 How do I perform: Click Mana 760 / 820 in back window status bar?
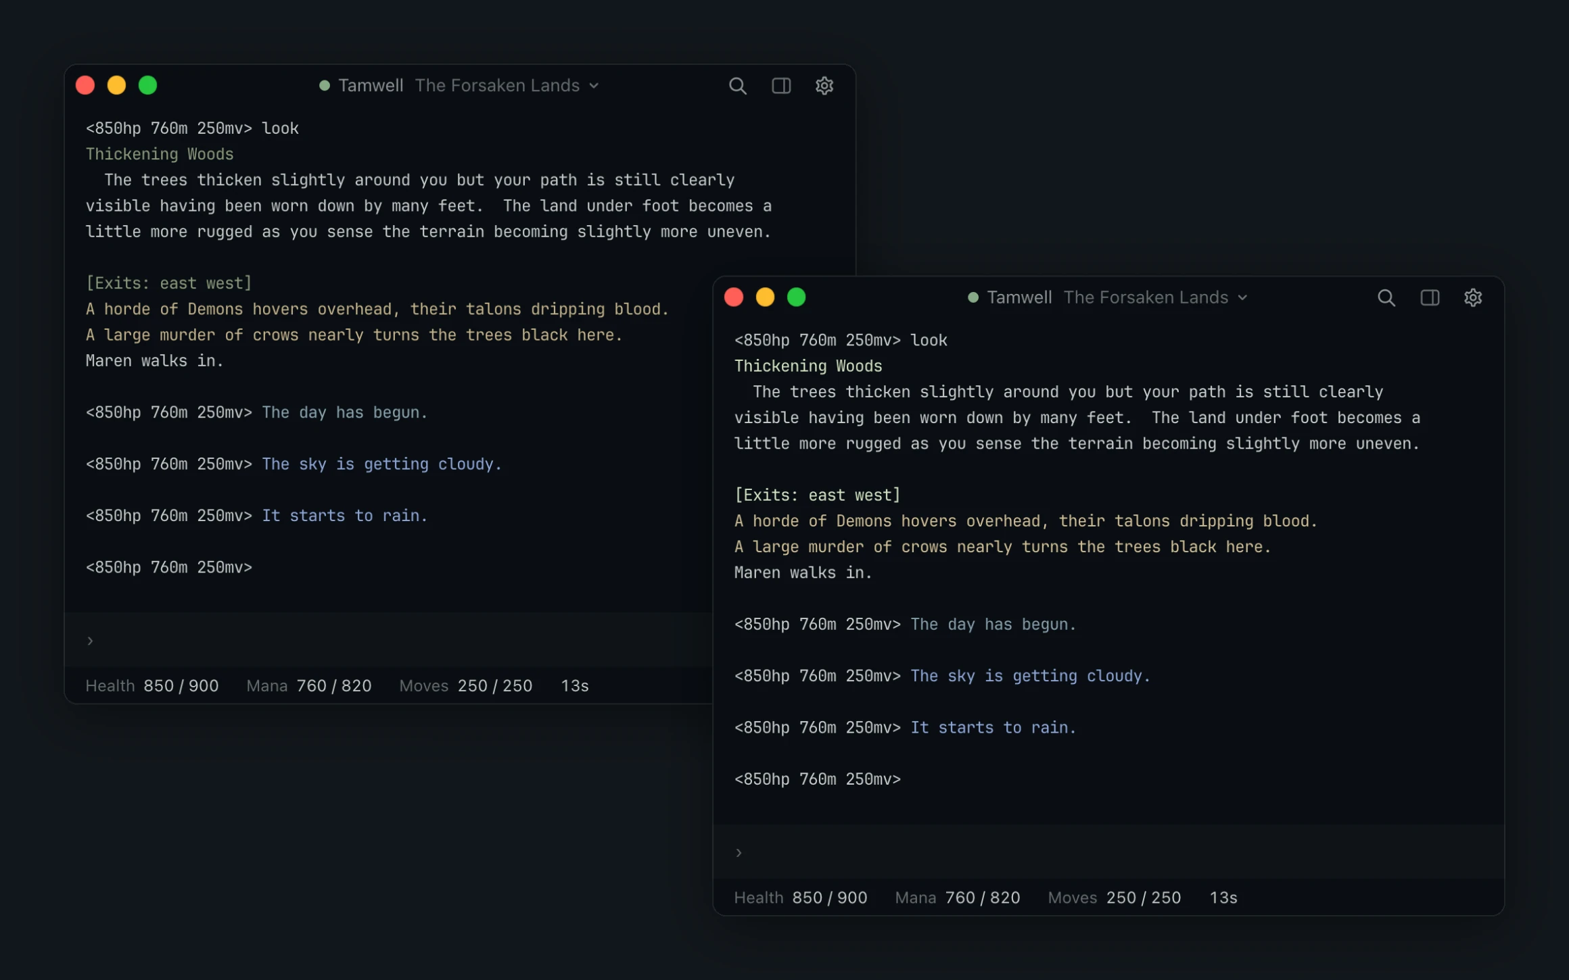(x=309, y=685)
